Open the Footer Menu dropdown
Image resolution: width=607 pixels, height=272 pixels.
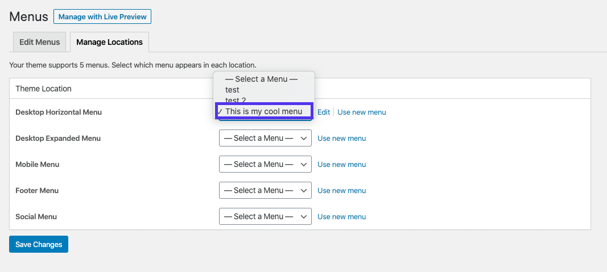point(265,190)
